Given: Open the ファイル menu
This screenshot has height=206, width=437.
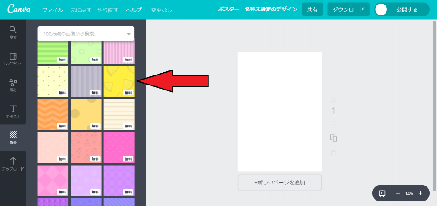Looking at the screenshot, I should click(53, 10).
